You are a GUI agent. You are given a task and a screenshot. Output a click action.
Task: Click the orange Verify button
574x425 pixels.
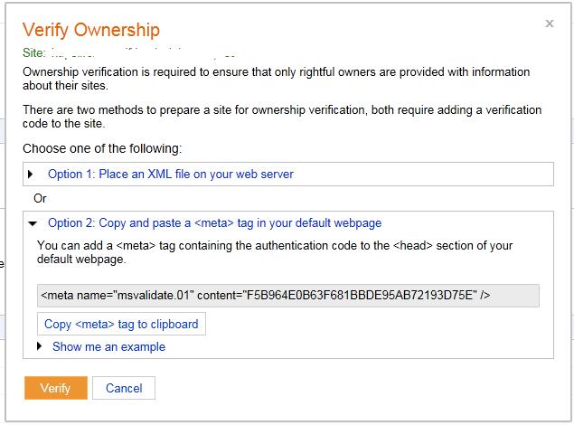coord(55,388)
